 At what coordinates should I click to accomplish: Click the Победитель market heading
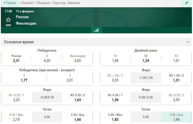coord(47,51)
